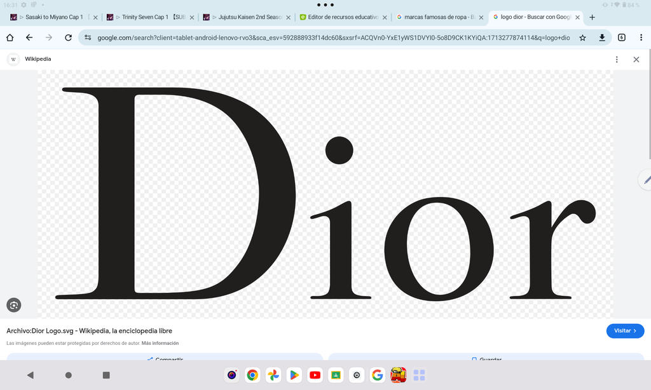Click the Visitar button
This screenshot has height=390, width=651.
(x=626, y=331)
